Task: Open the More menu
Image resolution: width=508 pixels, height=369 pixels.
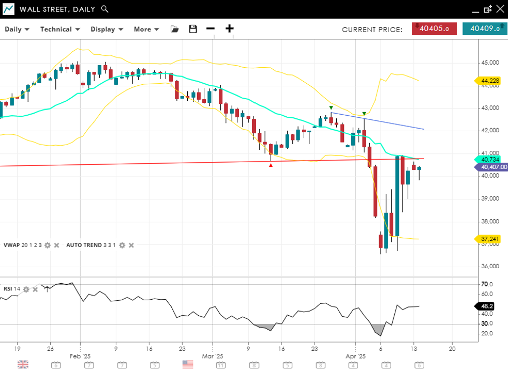Action: pos(146,29)
